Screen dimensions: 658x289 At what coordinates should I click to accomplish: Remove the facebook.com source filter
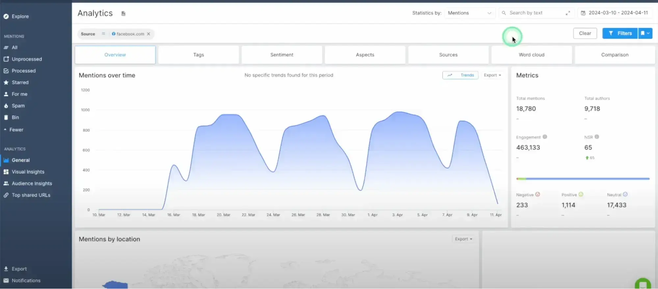coord(148,34)
